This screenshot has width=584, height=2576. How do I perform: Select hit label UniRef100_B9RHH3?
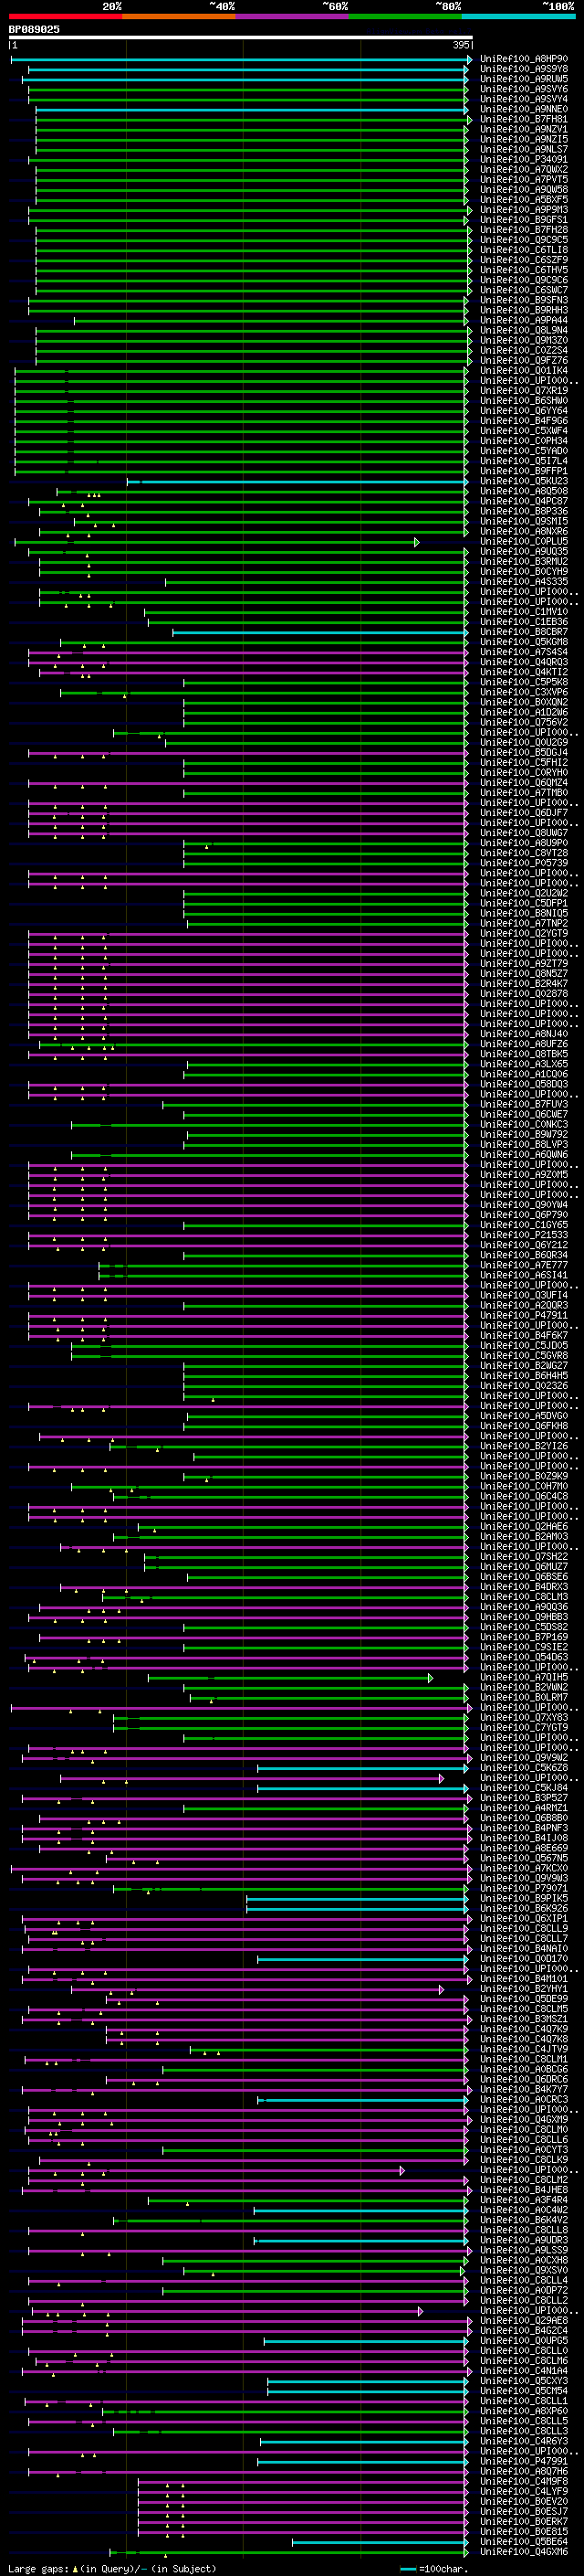pyautogui.click(x=524, y=310)
